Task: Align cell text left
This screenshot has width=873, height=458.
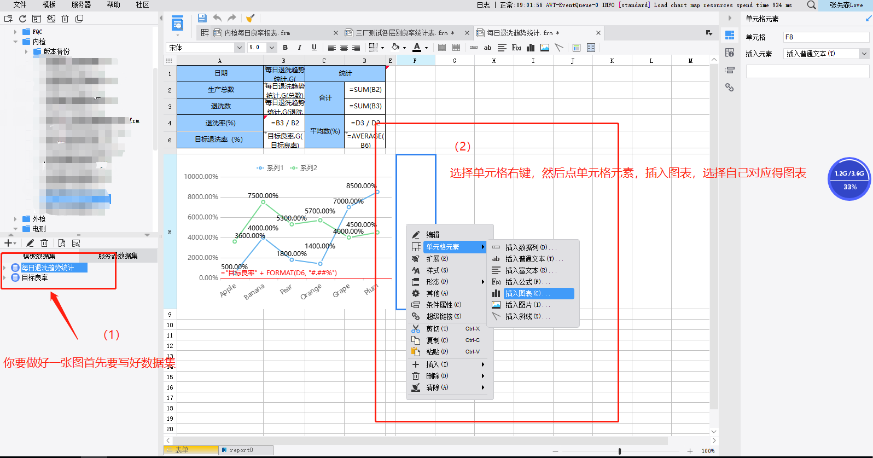Action: [x=331, y=48]
